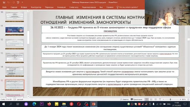The image size is (190, 107).
Task: Fit the slide to the current window
Action: (x=188, y=99)
